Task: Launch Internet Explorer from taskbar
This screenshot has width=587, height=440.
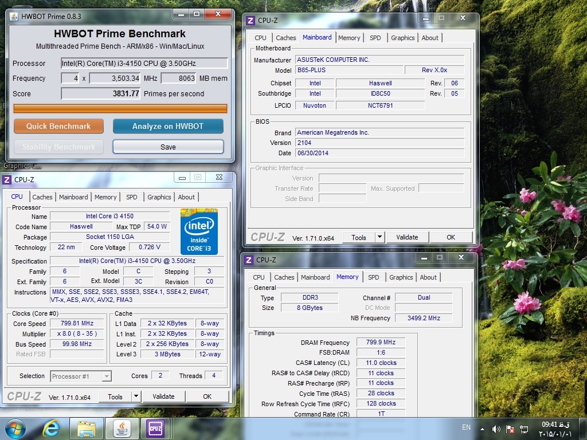Action: pos(51,429)
